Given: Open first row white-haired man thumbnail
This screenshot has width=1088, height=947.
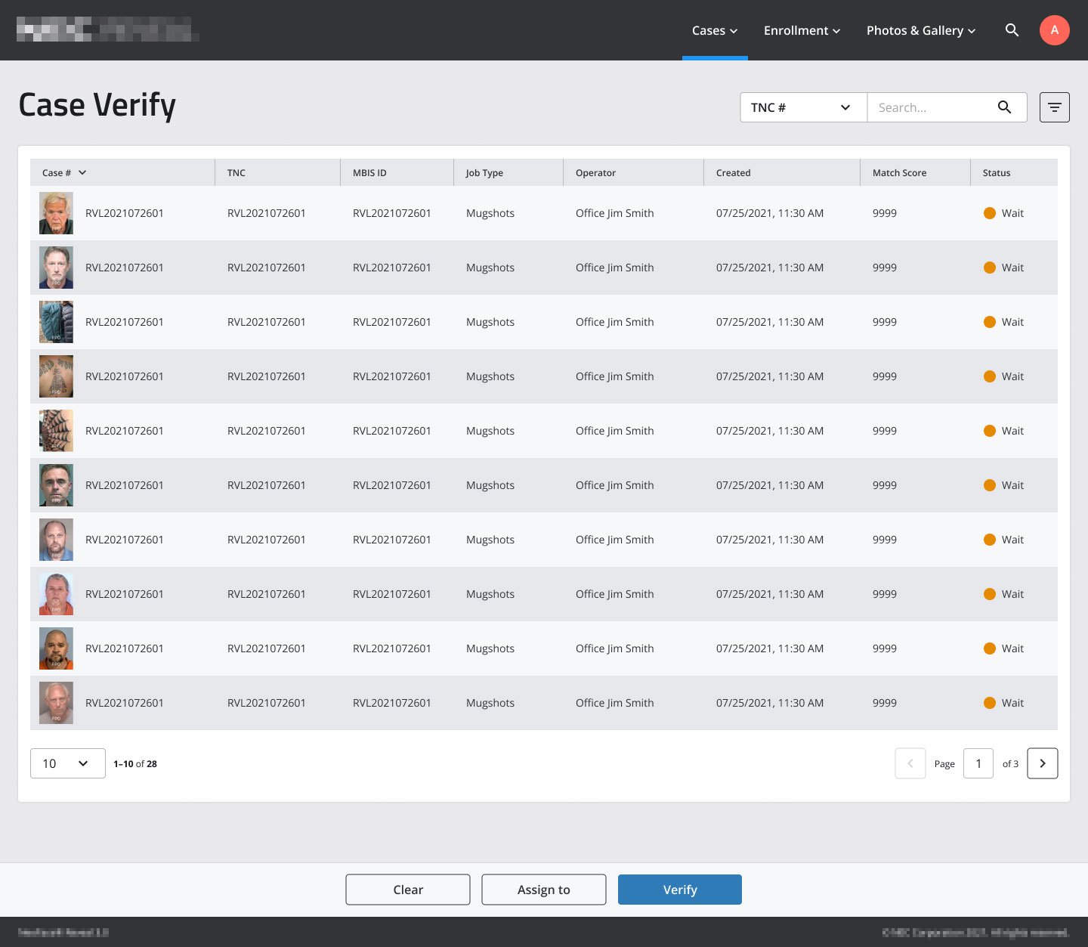Looking at the screenshot, I should tap(56, 213).
